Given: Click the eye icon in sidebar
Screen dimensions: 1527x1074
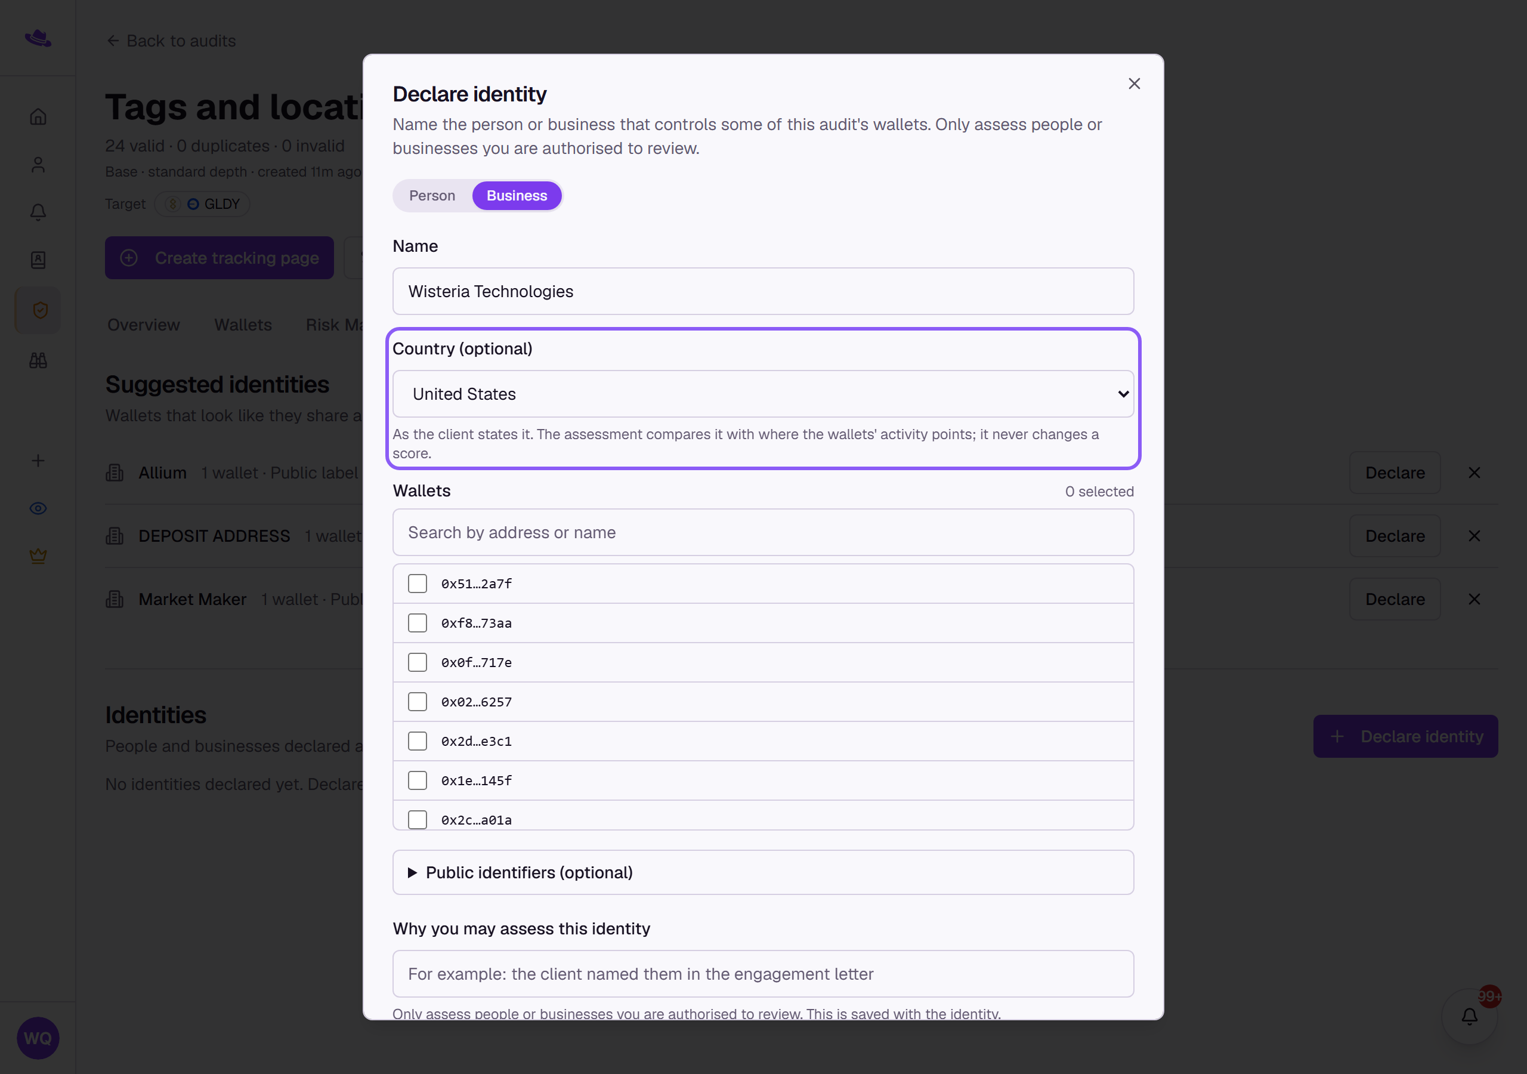Looking at the screenshot, I should point(38,508).
